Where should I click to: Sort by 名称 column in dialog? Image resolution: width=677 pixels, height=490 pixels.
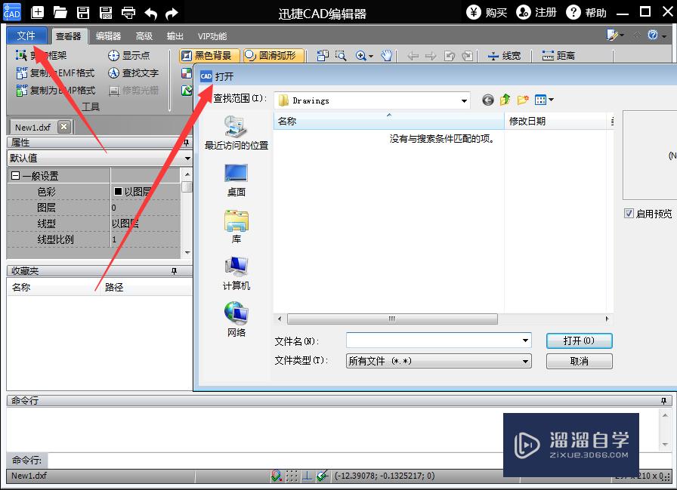(x=389, y=122)
